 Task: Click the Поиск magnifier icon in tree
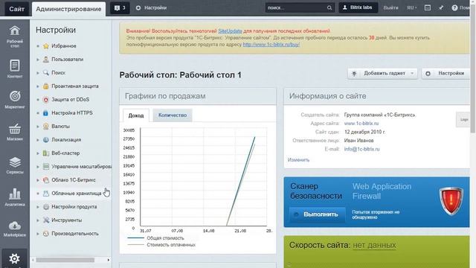coord(46,73)
